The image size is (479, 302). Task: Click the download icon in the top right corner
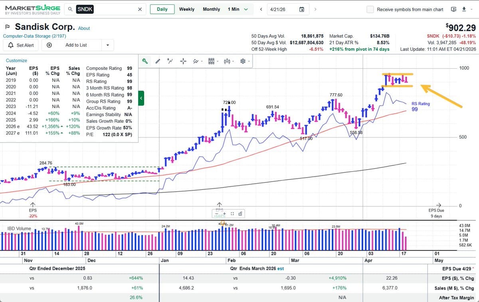click(463, 9)
